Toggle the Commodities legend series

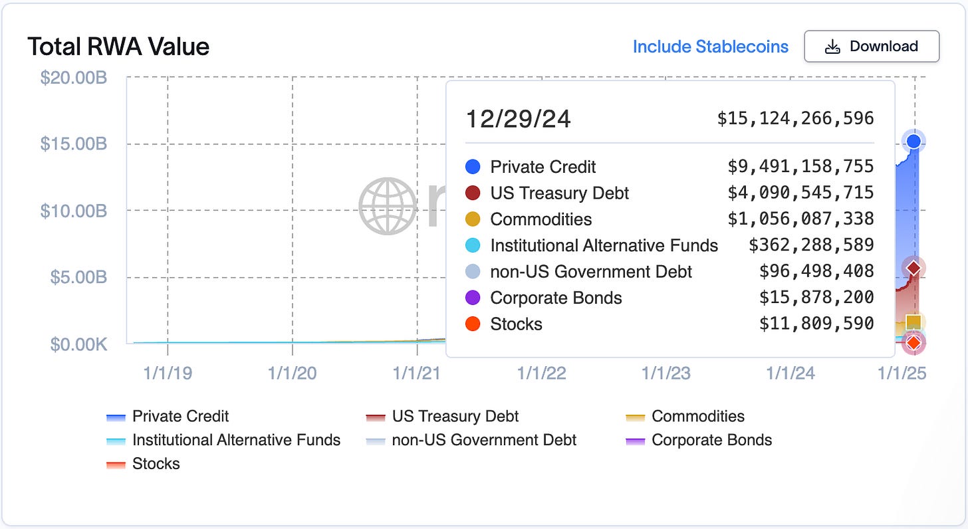685,417
